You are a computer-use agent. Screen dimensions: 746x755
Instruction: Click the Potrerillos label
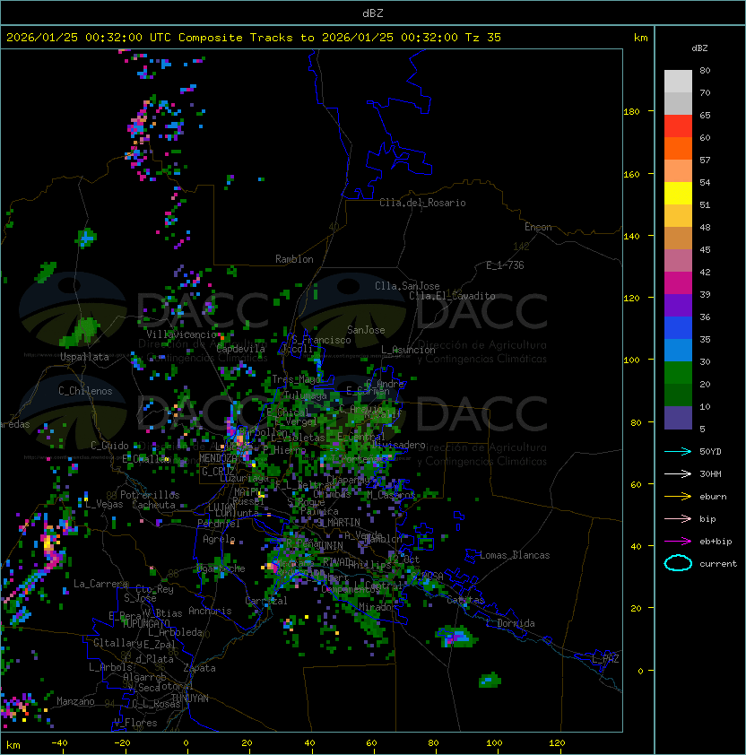[150, 495]
